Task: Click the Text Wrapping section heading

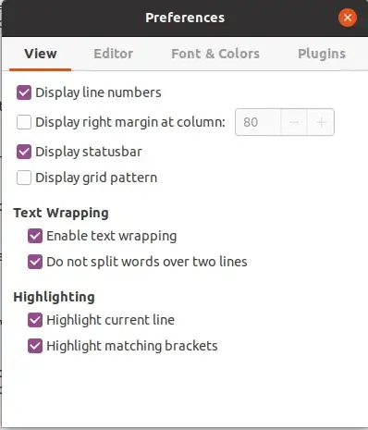Action: coord(61,213)
